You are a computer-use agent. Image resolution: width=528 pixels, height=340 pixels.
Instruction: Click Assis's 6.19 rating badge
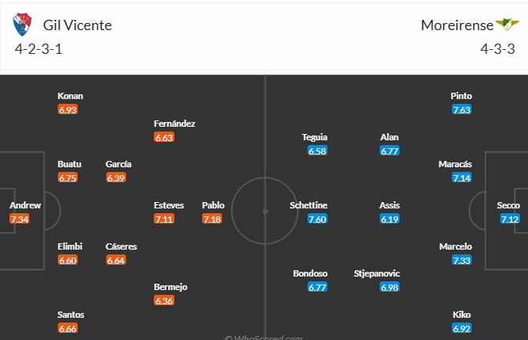389,220
